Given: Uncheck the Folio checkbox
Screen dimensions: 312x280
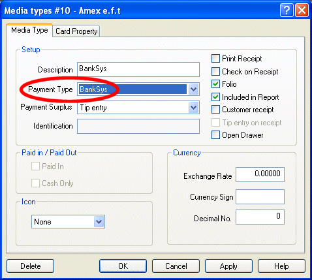Looking at the screenshot, I should pyautogui.click(x=215, y=84).
